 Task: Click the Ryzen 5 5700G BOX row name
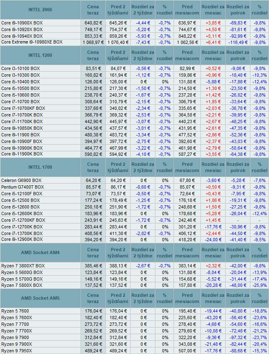pos(22,279)
